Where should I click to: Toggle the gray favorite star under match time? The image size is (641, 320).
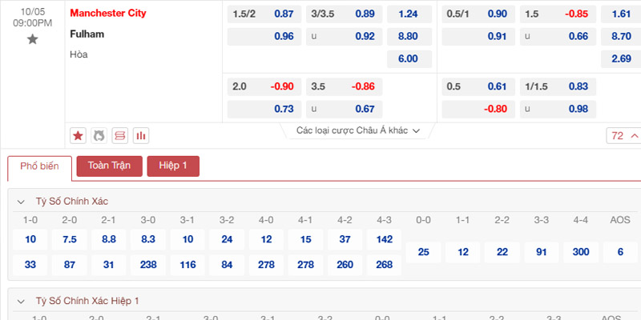click(x=32, y=39)
